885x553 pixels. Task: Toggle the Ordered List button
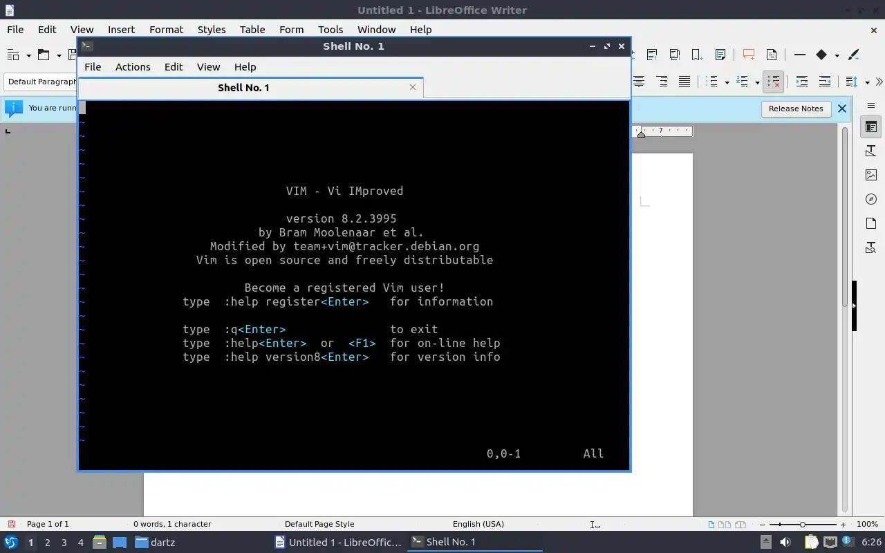click(743, 82)
